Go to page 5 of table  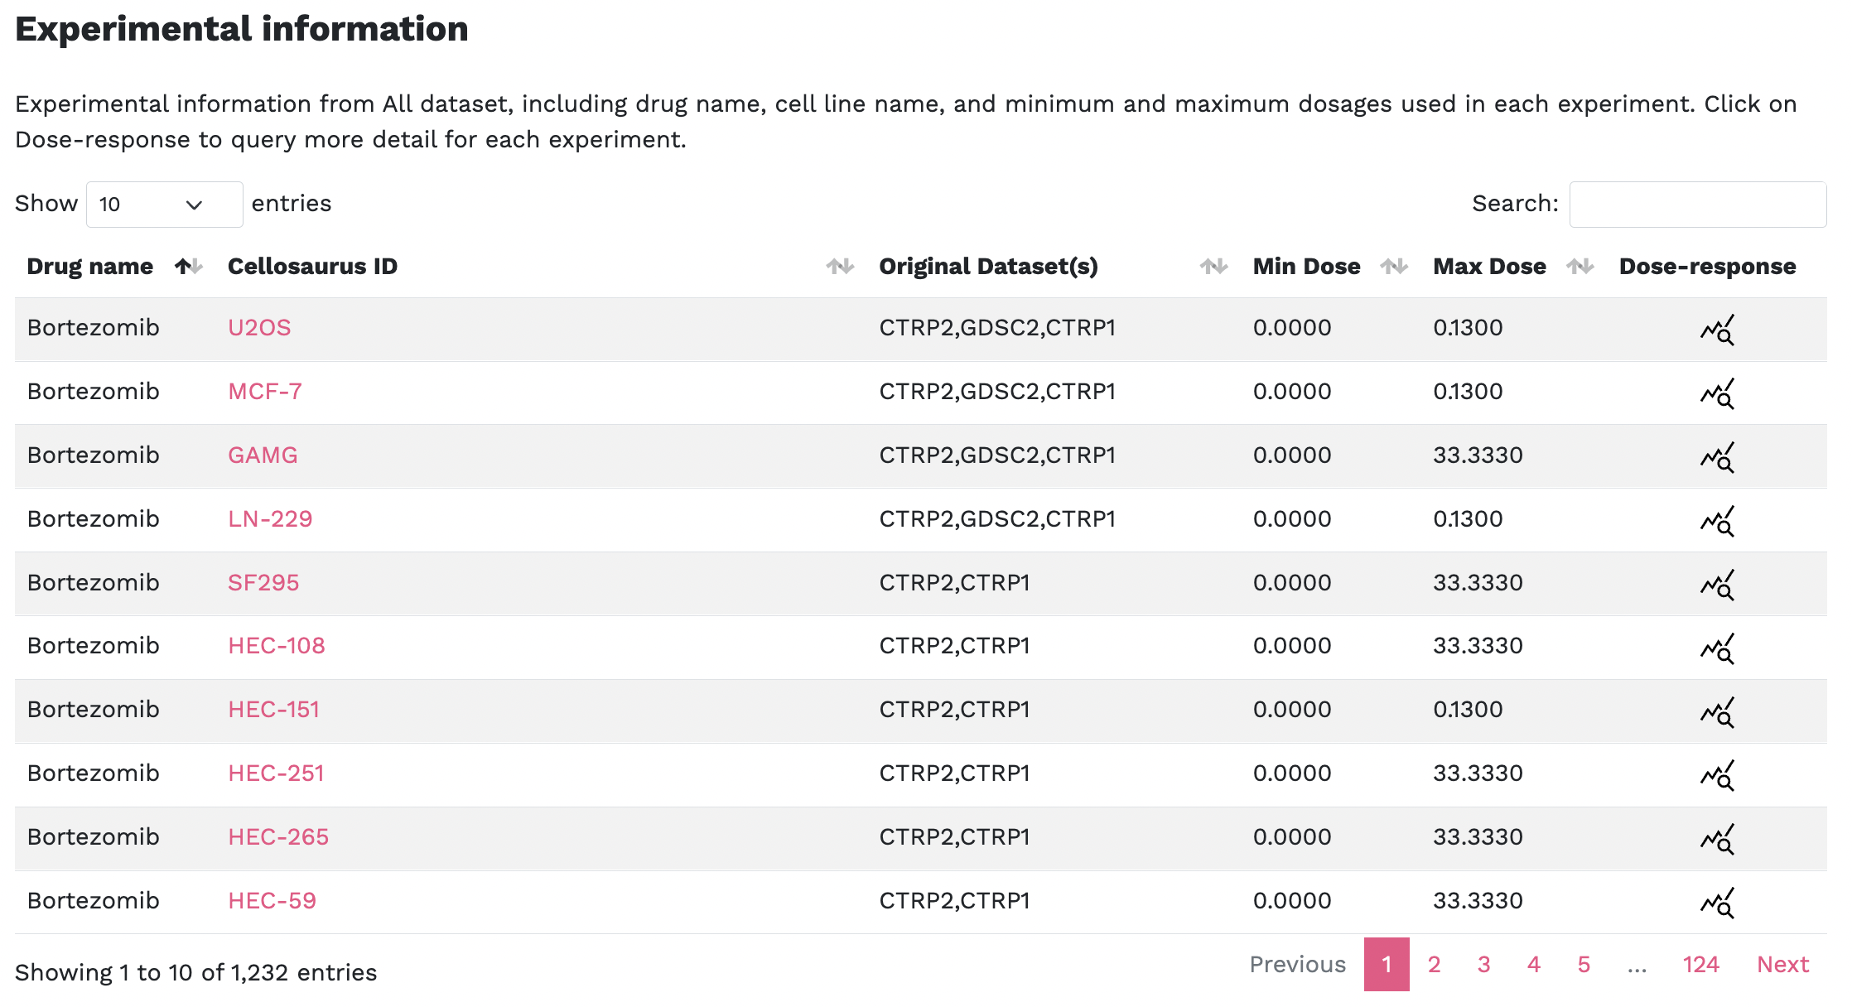[x=1584, y=965]
